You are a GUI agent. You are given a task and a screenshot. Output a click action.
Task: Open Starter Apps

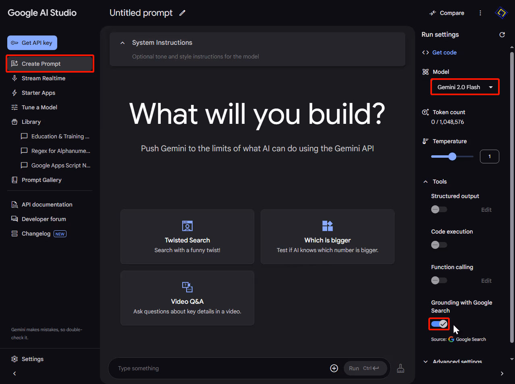click(50, 93)
